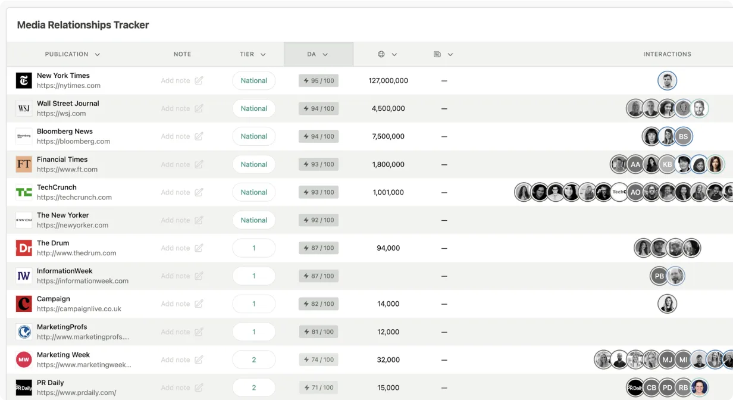The width and height of the screenshot is (733, 400).
Task: Click tier 1 pill for The Drum
Action: coord(254,248)
